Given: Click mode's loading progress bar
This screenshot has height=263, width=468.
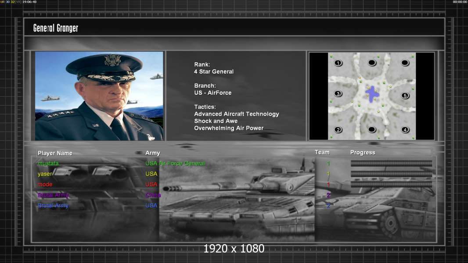Looking at the screenshot, I should coord(391,185).
